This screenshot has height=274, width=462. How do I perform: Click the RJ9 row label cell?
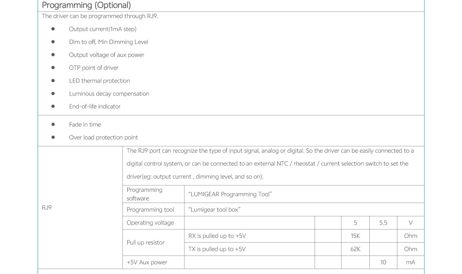pos(47,208)
